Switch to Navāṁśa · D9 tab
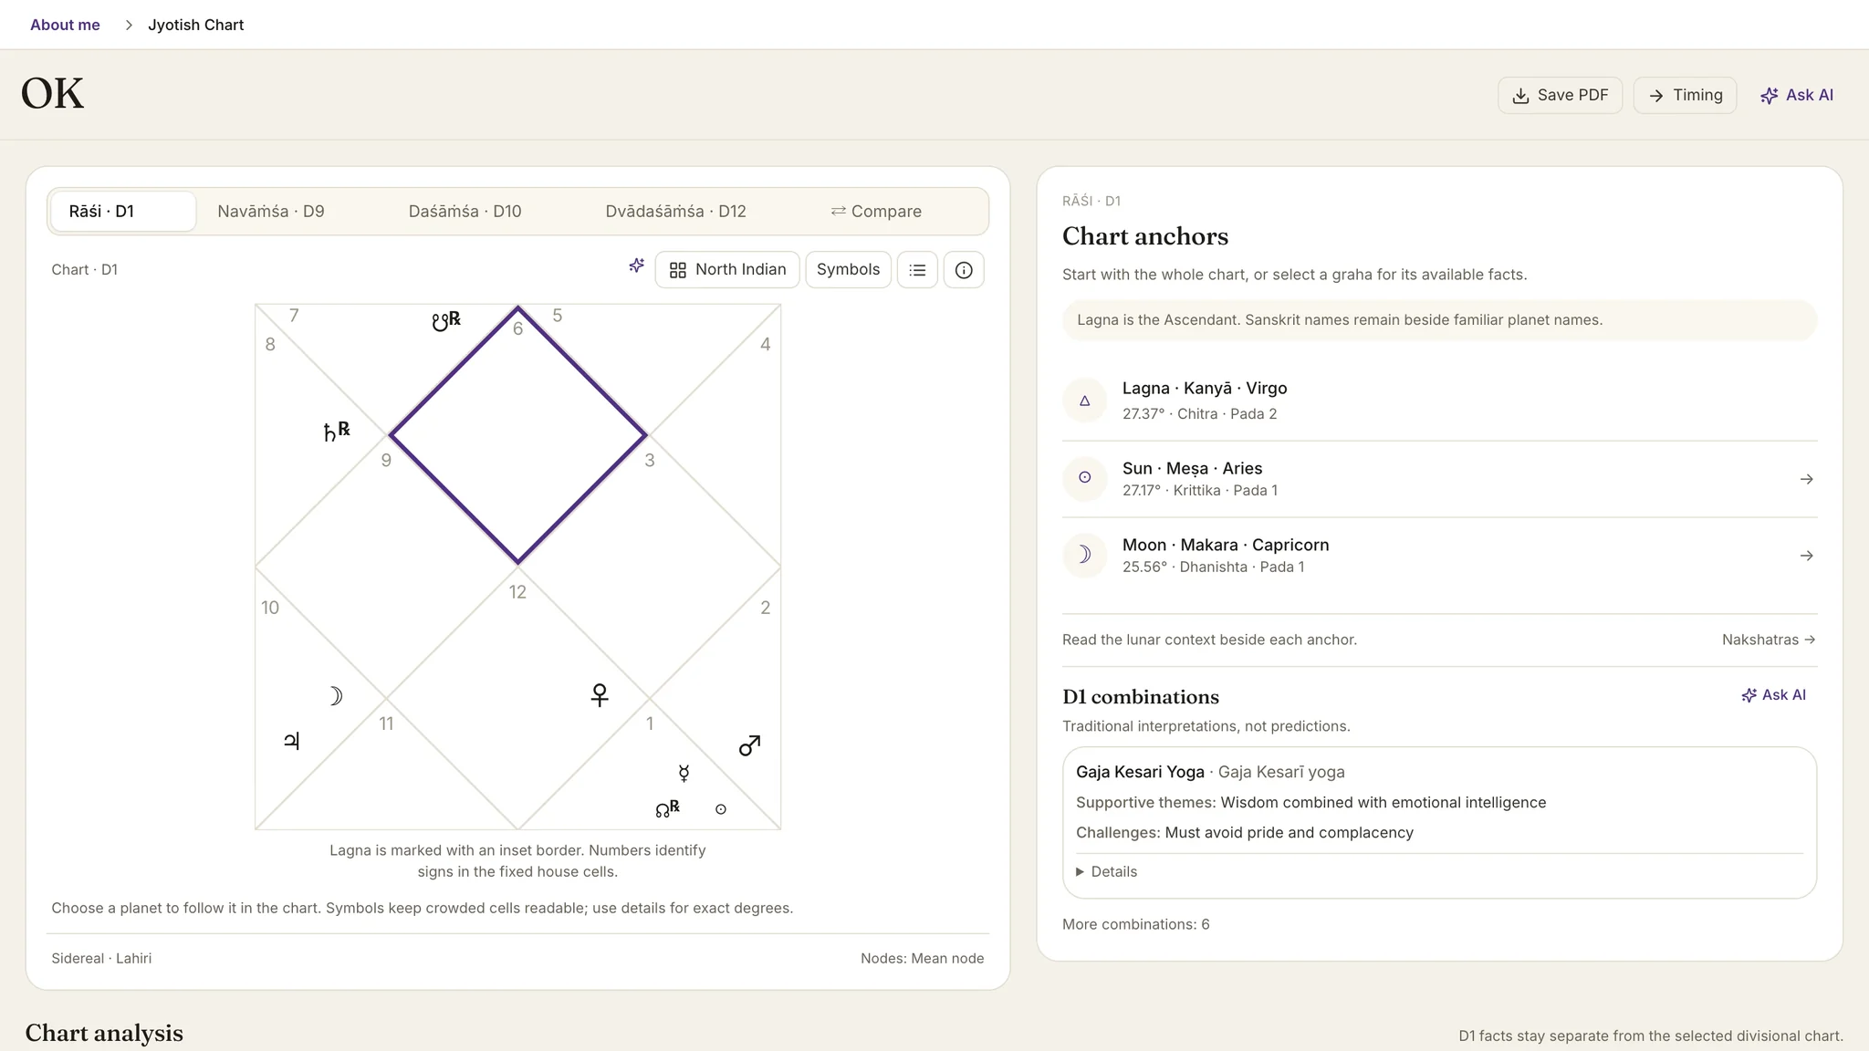Screen dimensions: 1869x1051 click(x=271, y=212)
